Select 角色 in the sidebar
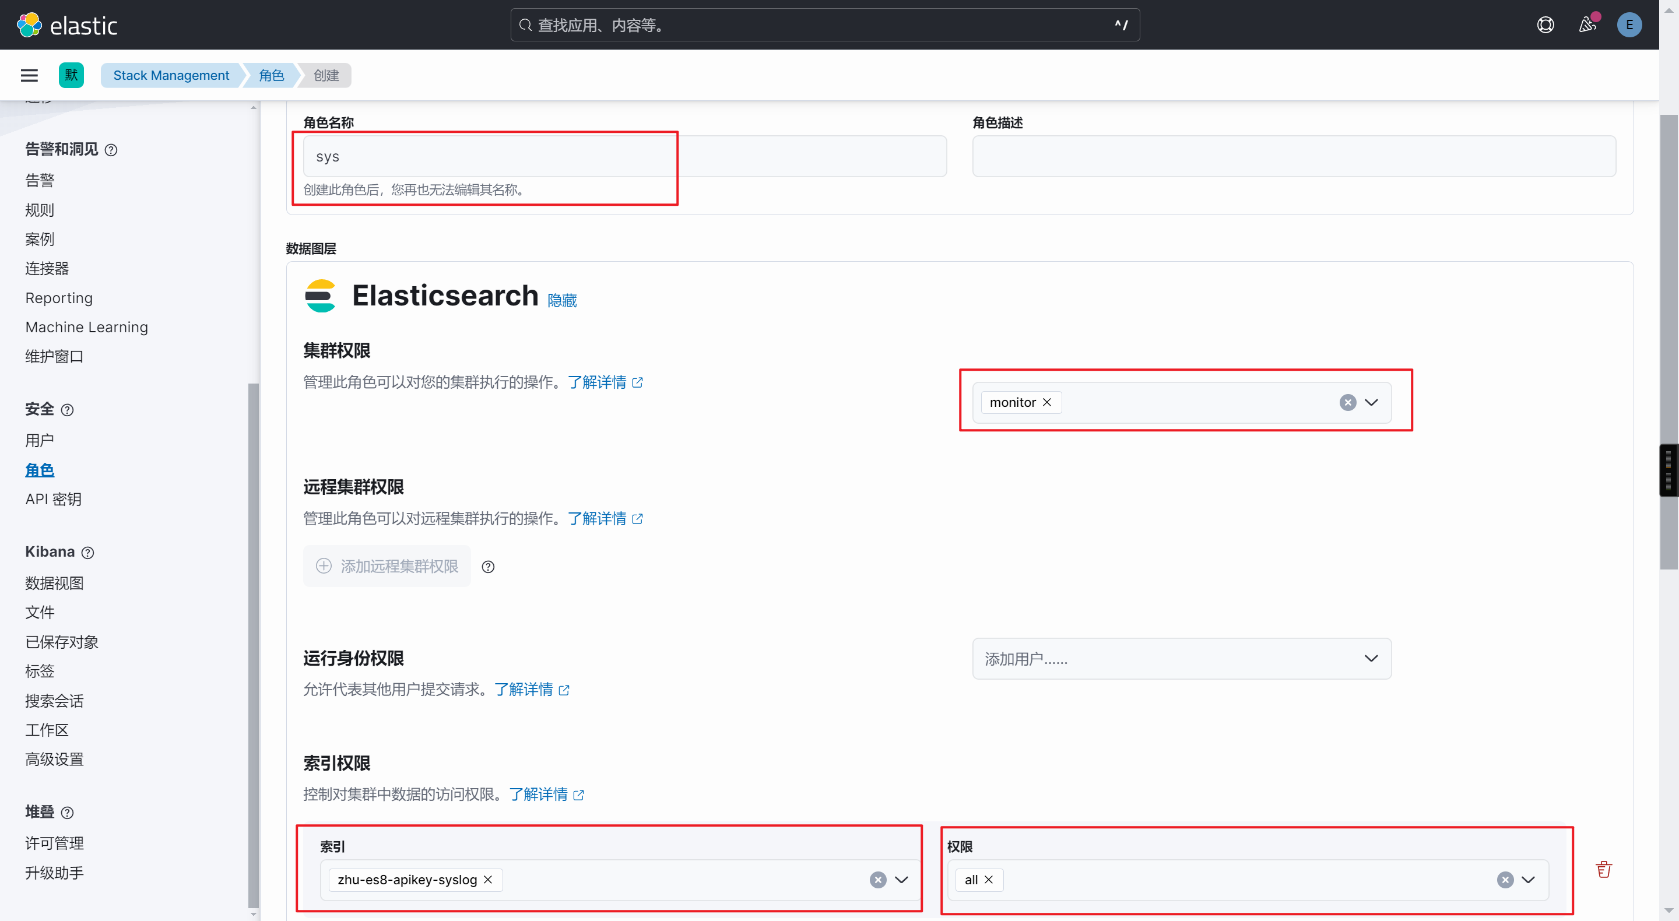The image size is (1679, 921). [40, 470]
